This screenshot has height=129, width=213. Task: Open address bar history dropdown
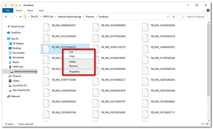click(168, 17)
